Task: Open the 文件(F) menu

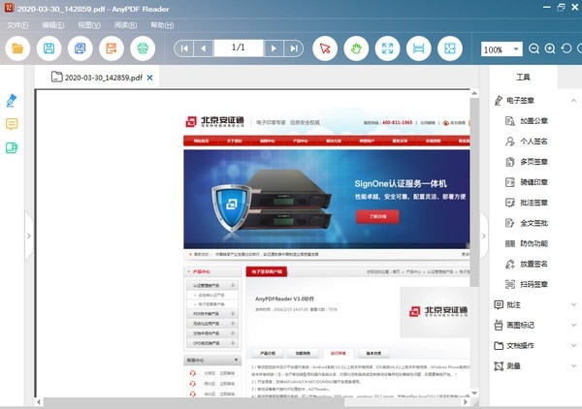Action: coord(17,25)
